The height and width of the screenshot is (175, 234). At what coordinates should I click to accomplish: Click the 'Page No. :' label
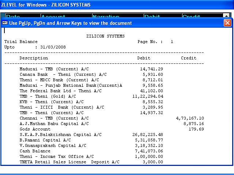[150, 42]
